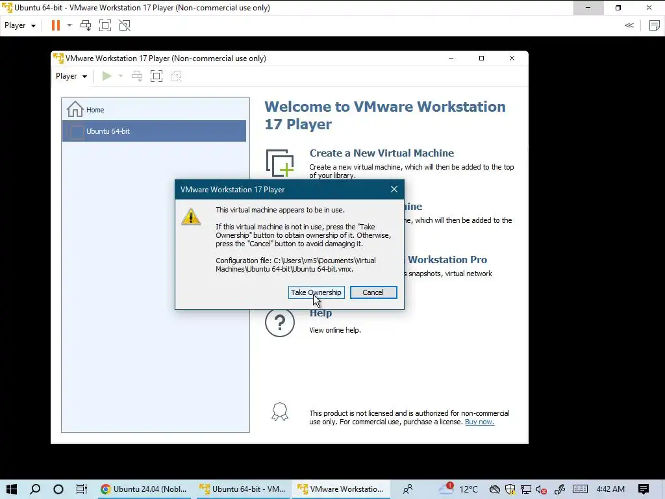Select Home in the library sidebar
The width and height of the screenshot is (665, 499).
pyautogui.click(x=154, y=109)
